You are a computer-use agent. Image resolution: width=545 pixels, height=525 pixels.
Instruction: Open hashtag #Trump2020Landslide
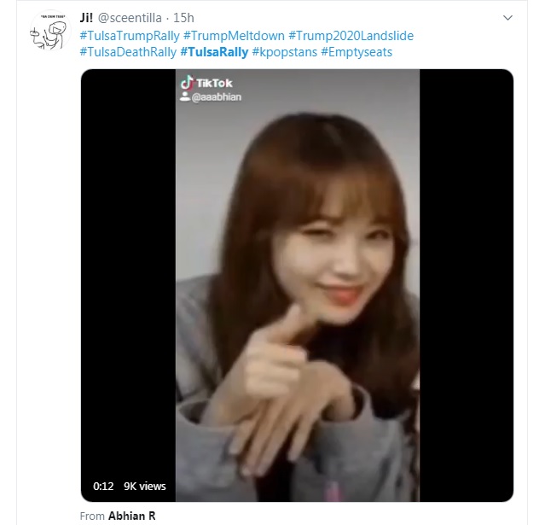(x=351, y=36)
